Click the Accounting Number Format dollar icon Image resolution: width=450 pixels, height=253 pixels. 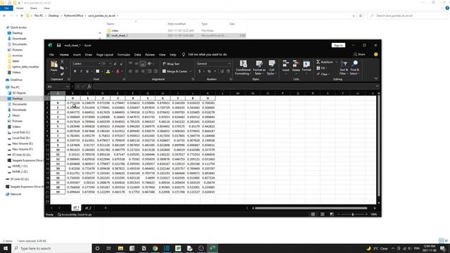pos(200,71)
